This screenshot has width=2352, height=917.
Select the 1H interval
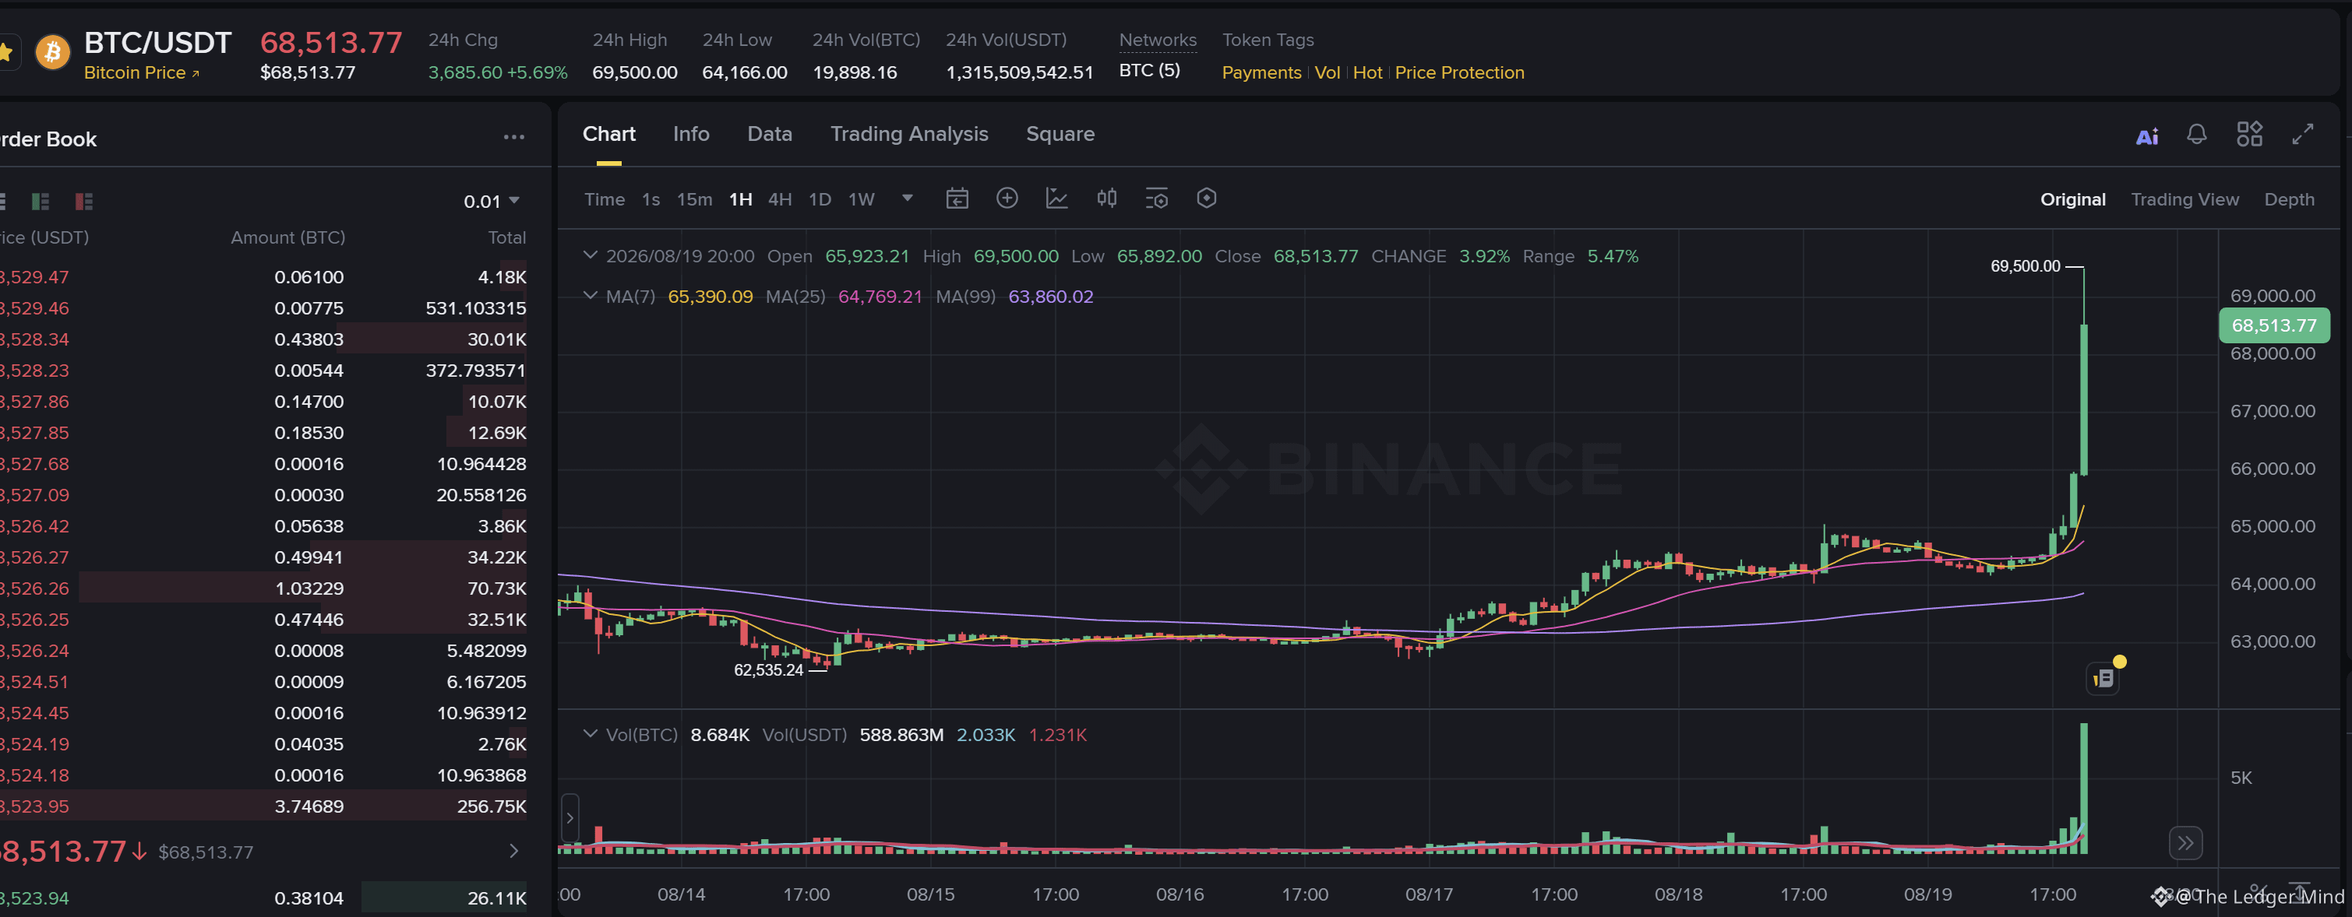(740, 199)
